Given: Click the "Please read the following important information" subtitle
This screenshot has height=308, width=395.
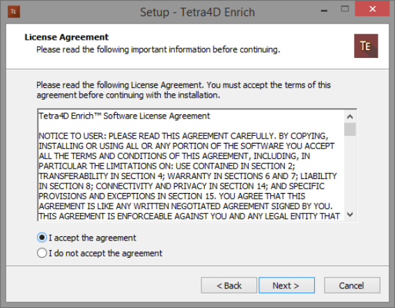Looking at the screenshot, I should tap(158, 49).
